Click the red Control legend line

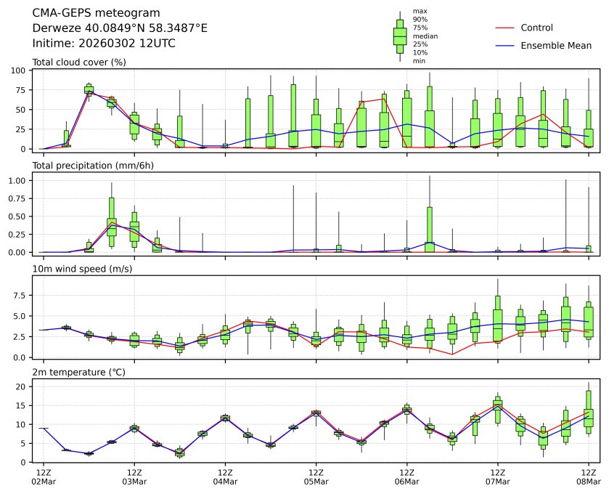(x=504, y=28)
